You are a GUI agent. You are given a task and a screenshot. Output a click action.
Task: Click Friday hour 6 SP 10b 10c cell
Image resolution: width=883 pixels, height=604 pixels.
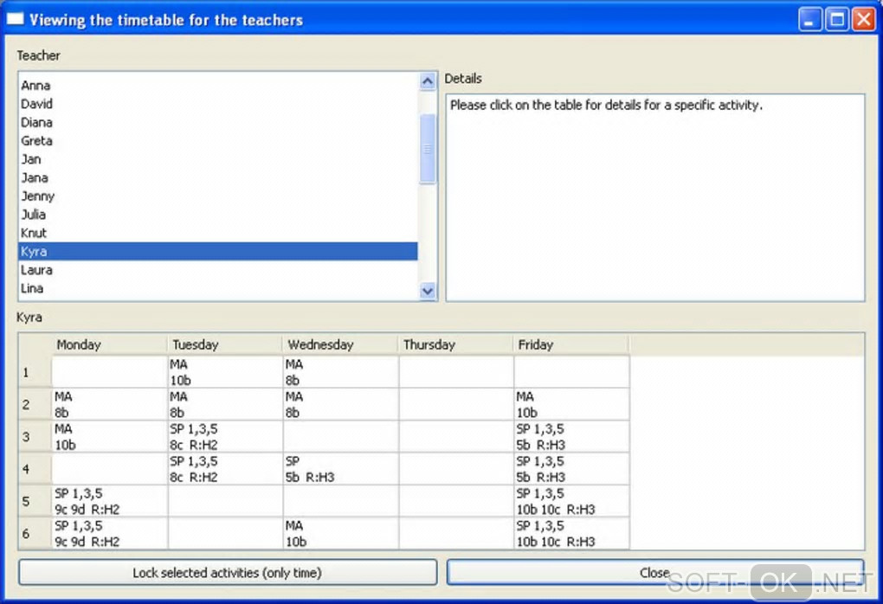(571, 534)
